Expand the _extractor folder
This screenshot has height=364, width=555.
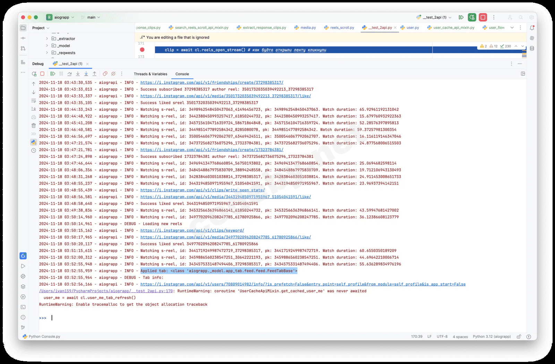[47, 38]
